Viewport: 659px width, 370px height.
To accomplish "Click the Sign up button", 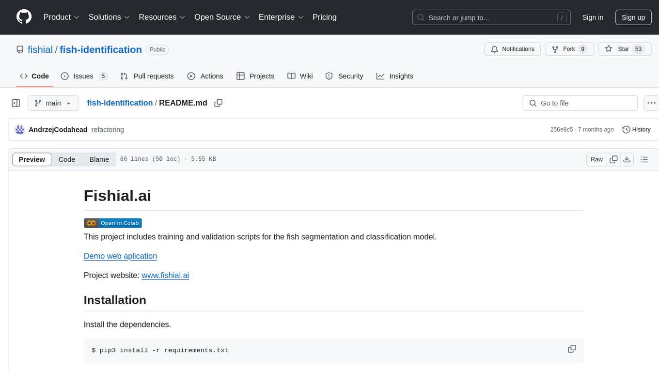I will click(633, 17).
